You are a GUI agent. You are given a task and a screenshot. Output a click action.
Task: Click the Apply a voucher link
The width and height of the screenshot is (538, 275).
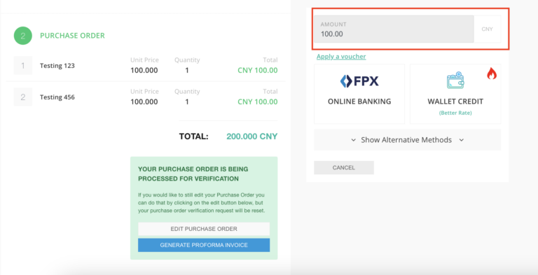click(x=341, y=57)
